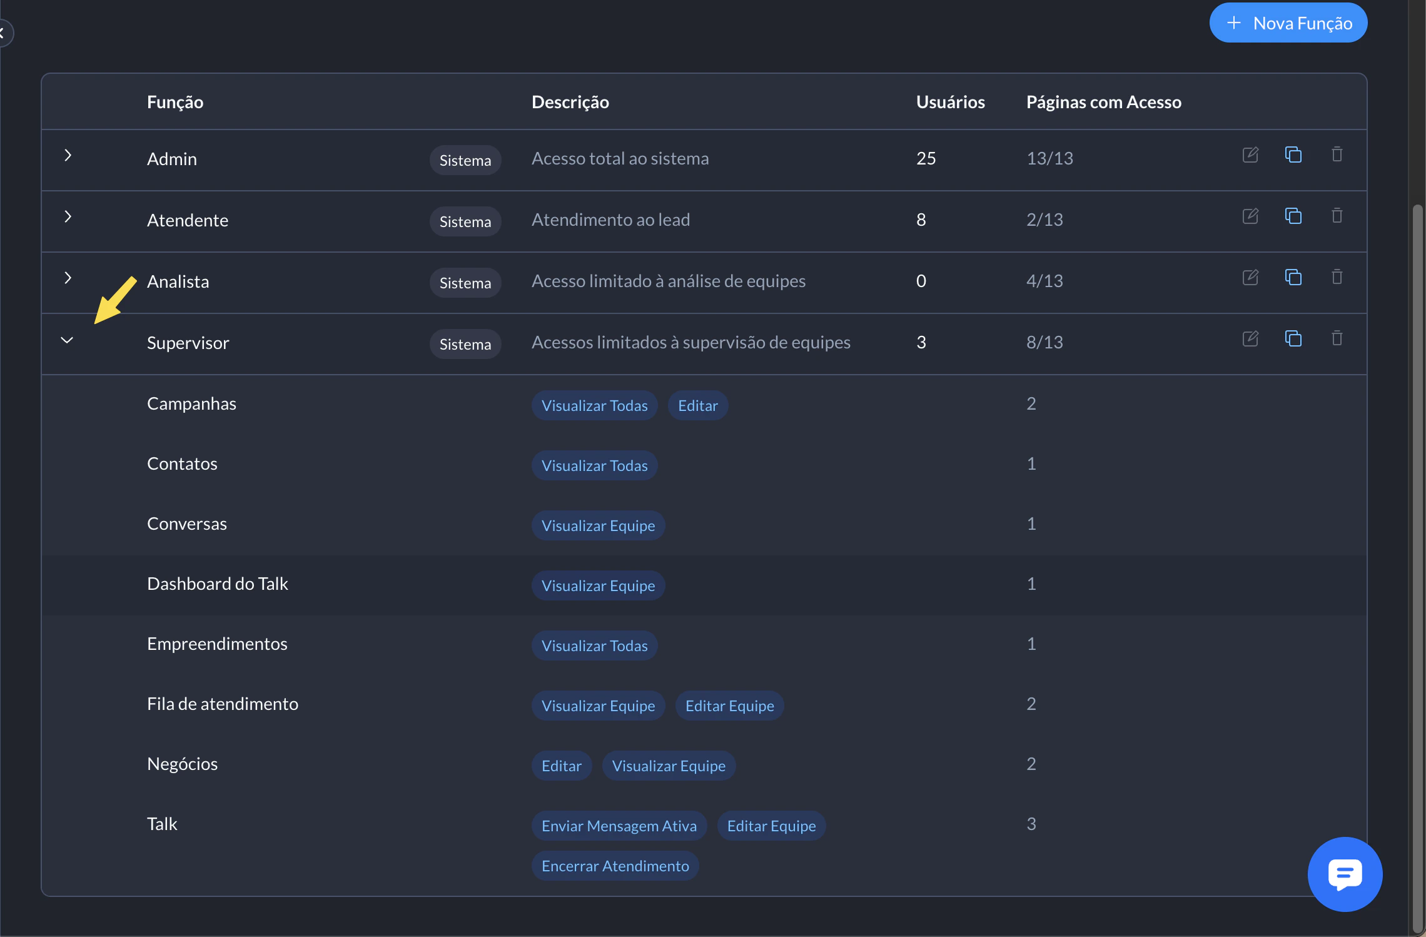
Task: Click edit pencil on Atendente row
Action: coord(1250,216)
